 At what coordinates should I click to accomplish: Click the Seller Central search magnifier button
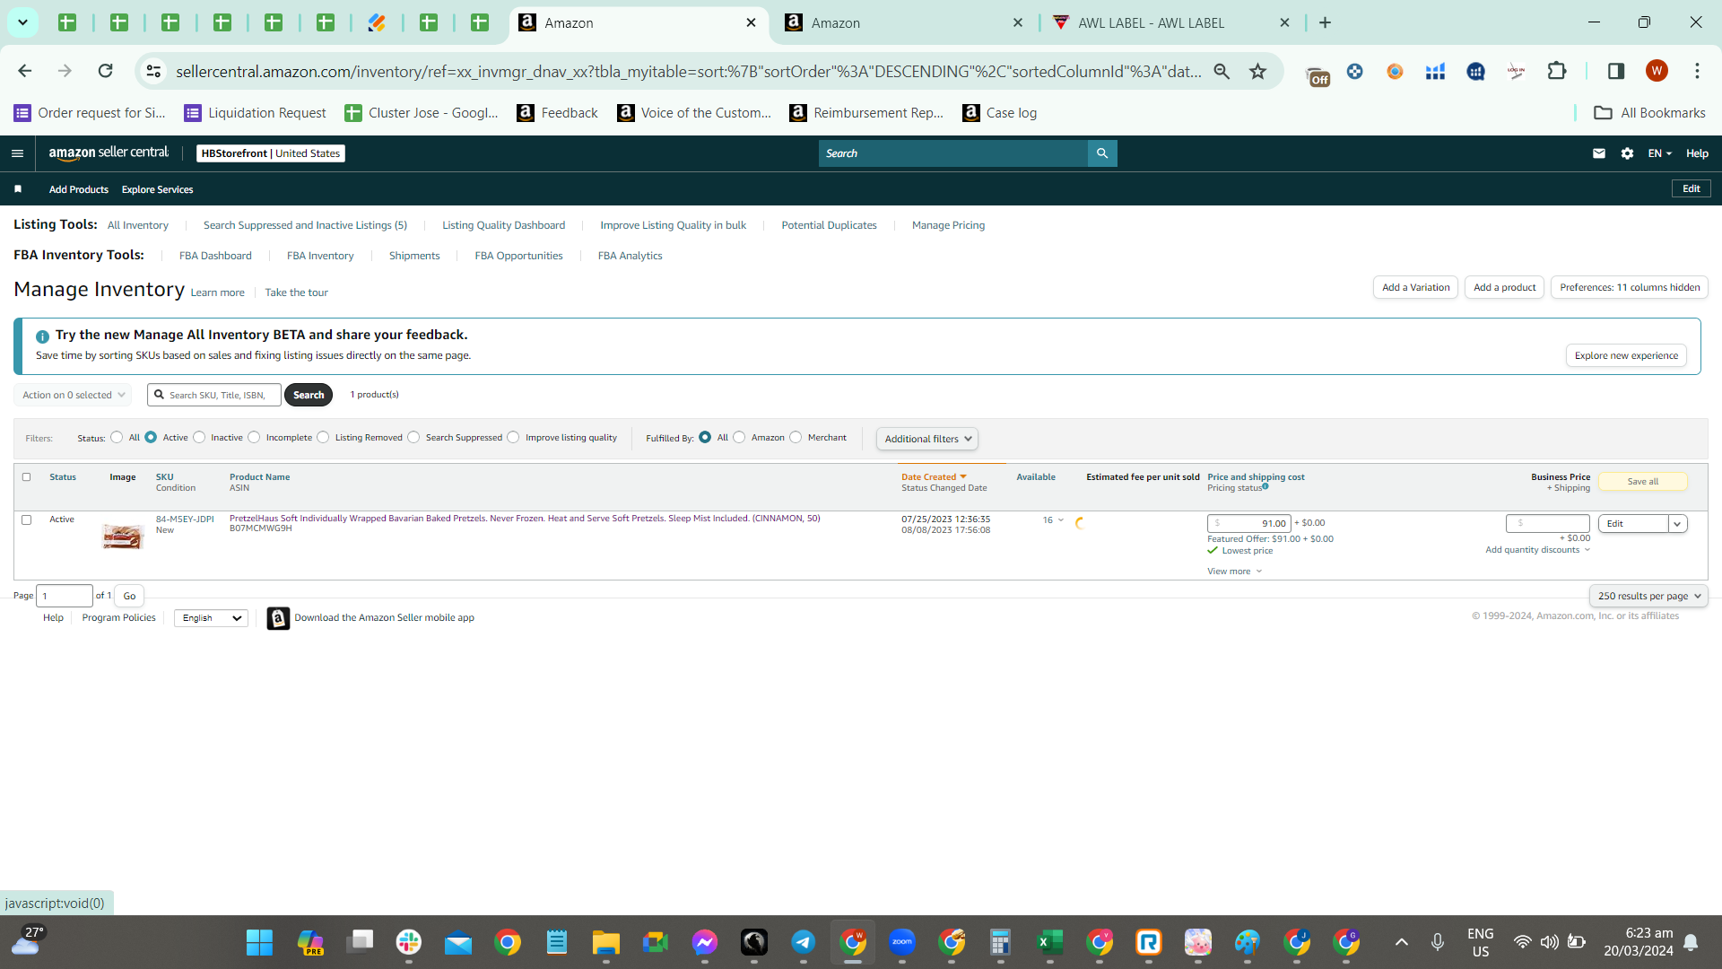click(x=1102, y=153)
